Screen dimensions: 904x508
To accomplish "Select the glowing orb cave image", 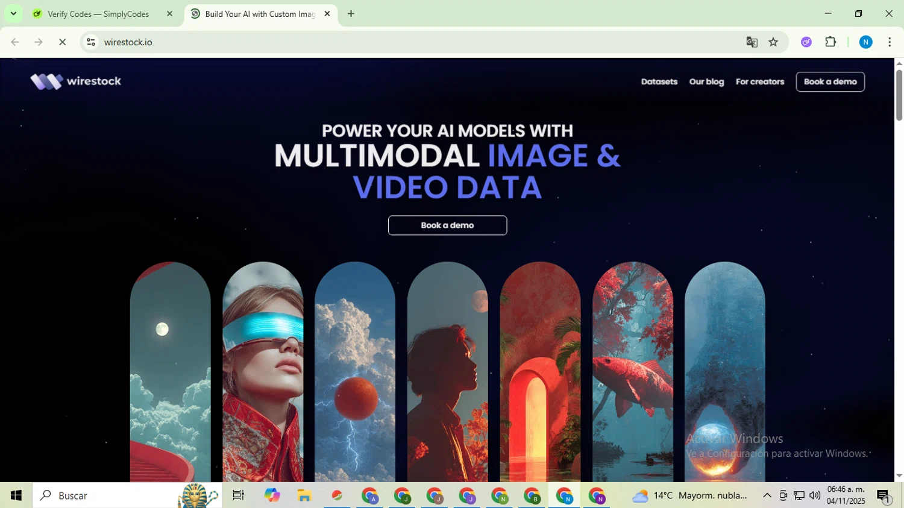I will coord(725,372).
